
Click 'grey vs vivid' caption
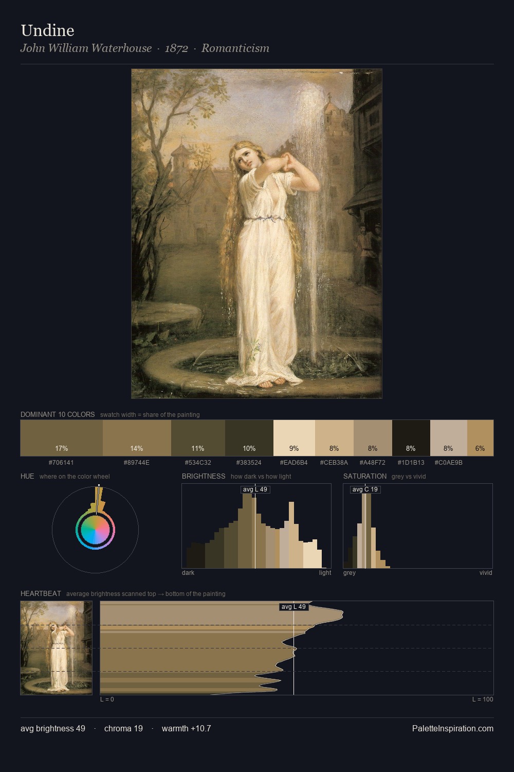tap(409, 476)
